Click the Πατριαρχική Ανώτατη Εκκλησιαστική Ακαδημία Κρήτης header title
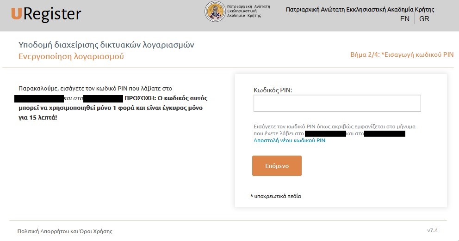This screenshot has width=459, height=241. point(360,10)
